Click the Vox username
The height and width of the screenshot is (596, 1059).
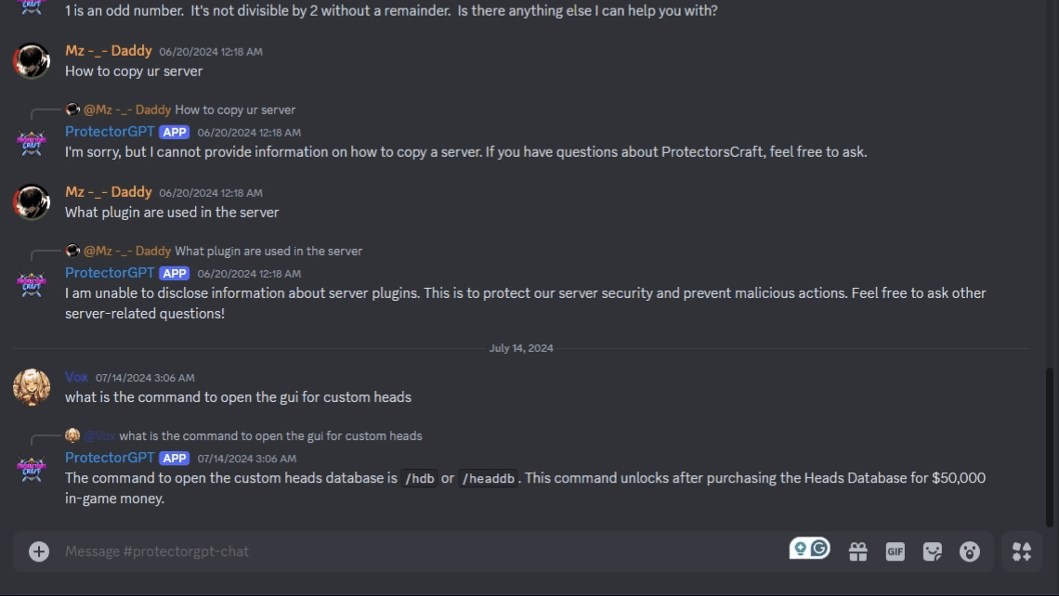[76, 377]
